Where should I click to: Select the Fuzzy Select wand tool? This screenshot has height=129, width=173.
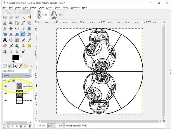click(23, 17)
